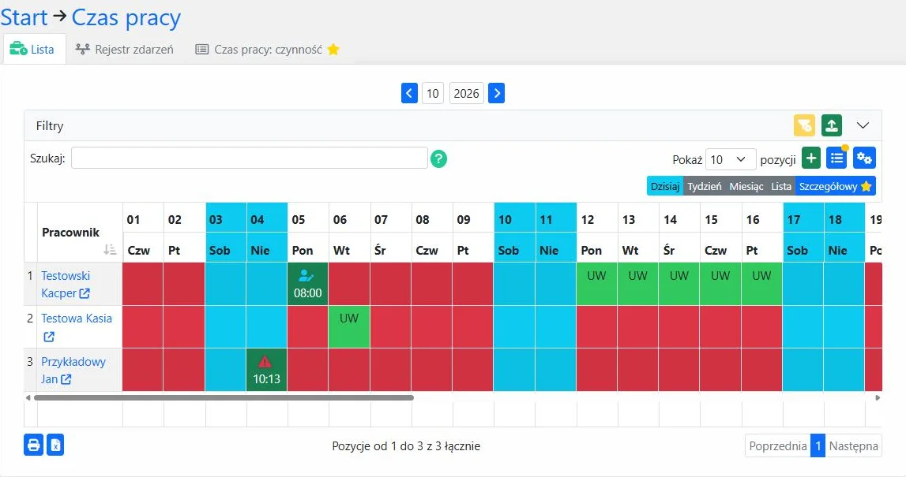Select page 1 in pagination

pos(818,445)
